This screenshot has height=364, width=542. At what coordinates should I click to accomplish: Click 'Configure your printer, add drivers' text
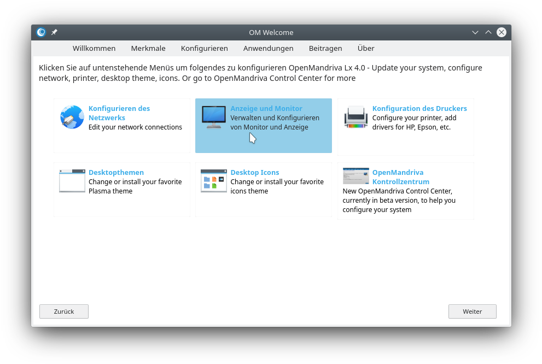(x=414, y=122)
